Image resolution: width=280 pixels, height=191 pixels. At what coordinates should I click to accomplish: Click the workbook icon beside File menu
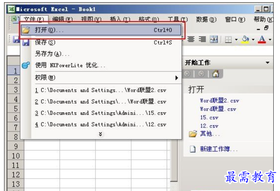pyautogui.click(x=15, y=19)
